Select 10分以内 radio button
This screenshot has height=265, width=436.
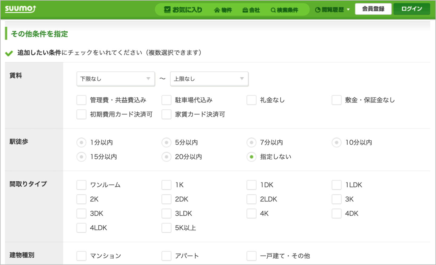337,142
